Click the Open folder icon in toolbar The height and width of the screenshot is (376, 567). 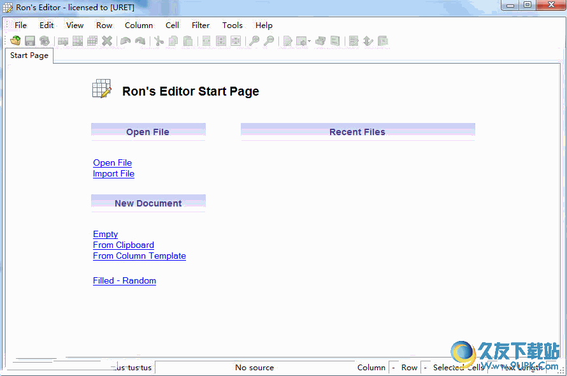(15, 41)
